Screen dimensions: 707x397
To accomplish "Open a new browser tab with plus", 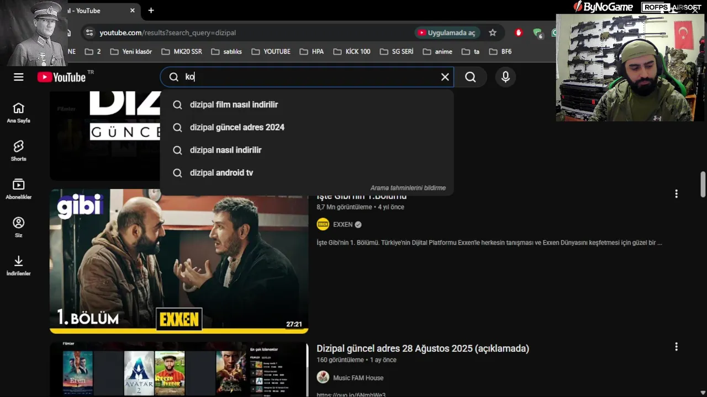I will click(x=151, y=10).
